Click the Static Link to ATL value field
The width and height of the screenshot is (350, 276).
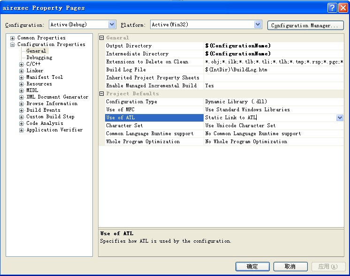point(270,118)
